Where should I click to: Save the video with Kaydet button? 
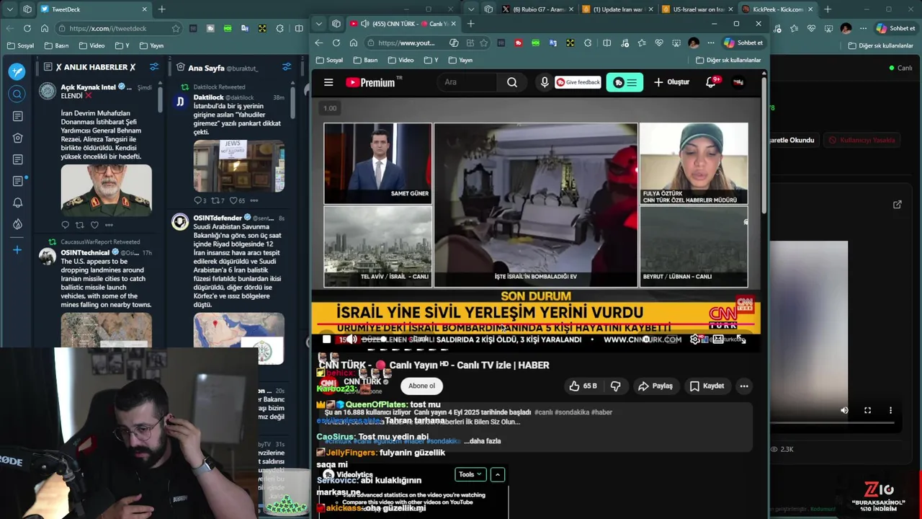coord(707,386)
